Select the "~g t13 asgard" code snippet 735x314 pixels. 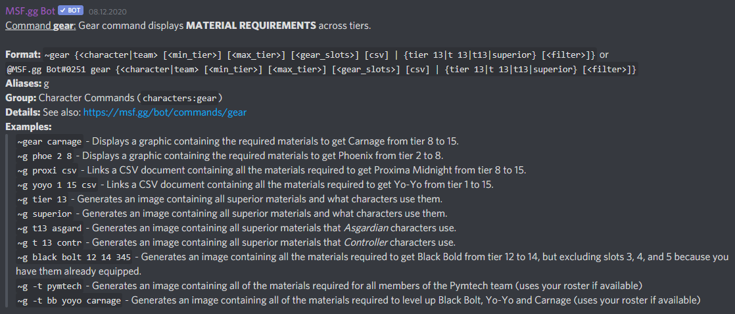(x=50, y=228)
